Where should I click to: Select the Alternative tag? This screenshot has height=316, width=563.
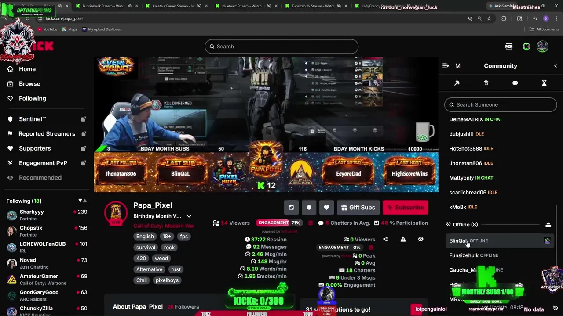[149, 269]
